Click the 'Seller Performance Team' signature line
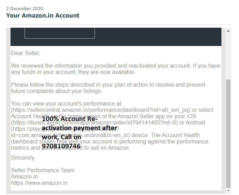 pos(43,170)
